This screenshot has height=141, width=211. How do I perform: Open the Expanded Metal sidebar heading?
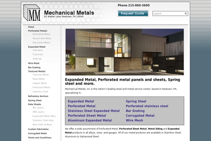(x=37, y=47)
